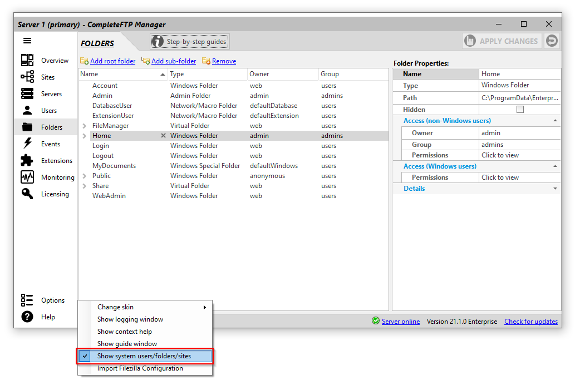This screenshot has width=575, height=380.
Task: Click the Server online link
Action: click(x=400, y=322)
